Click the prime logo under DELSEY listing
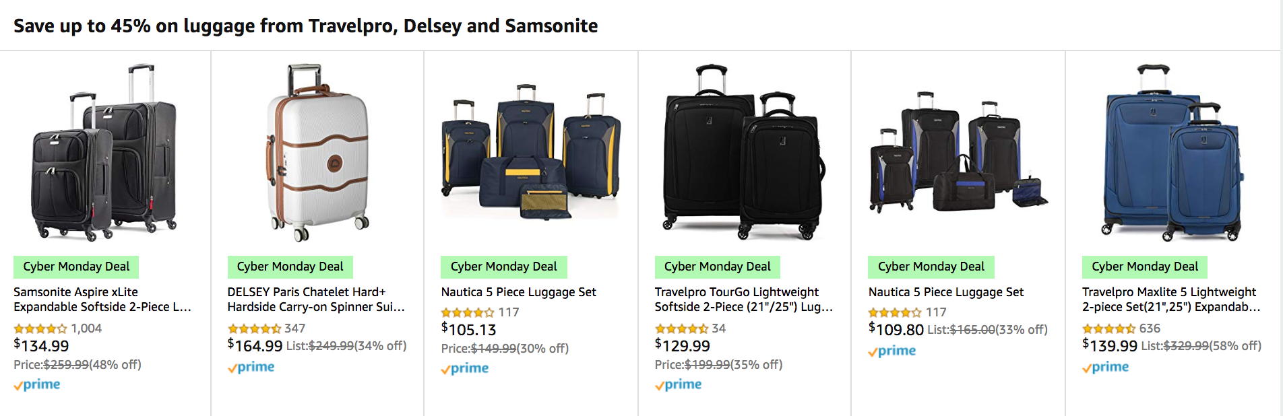The image size is (1283, 416). click(x=251, y=368)
